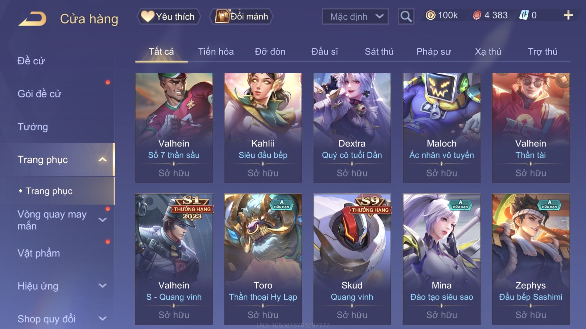Tap the red ruby currency icon
The image size is (586, 329).
477,15
